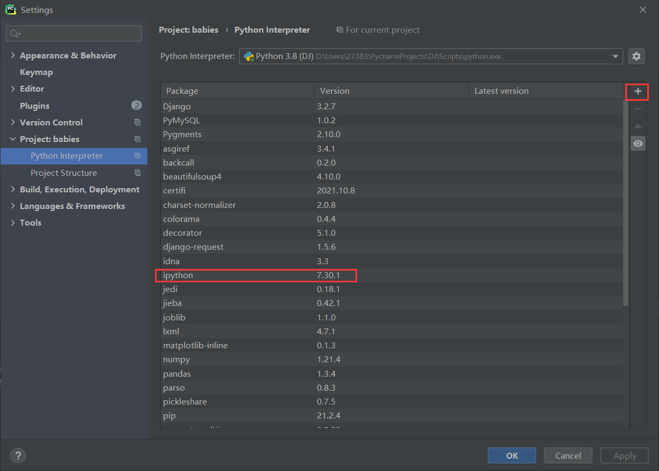
Task: Click the plus icon to install package
Action: (x=638, y=92)
